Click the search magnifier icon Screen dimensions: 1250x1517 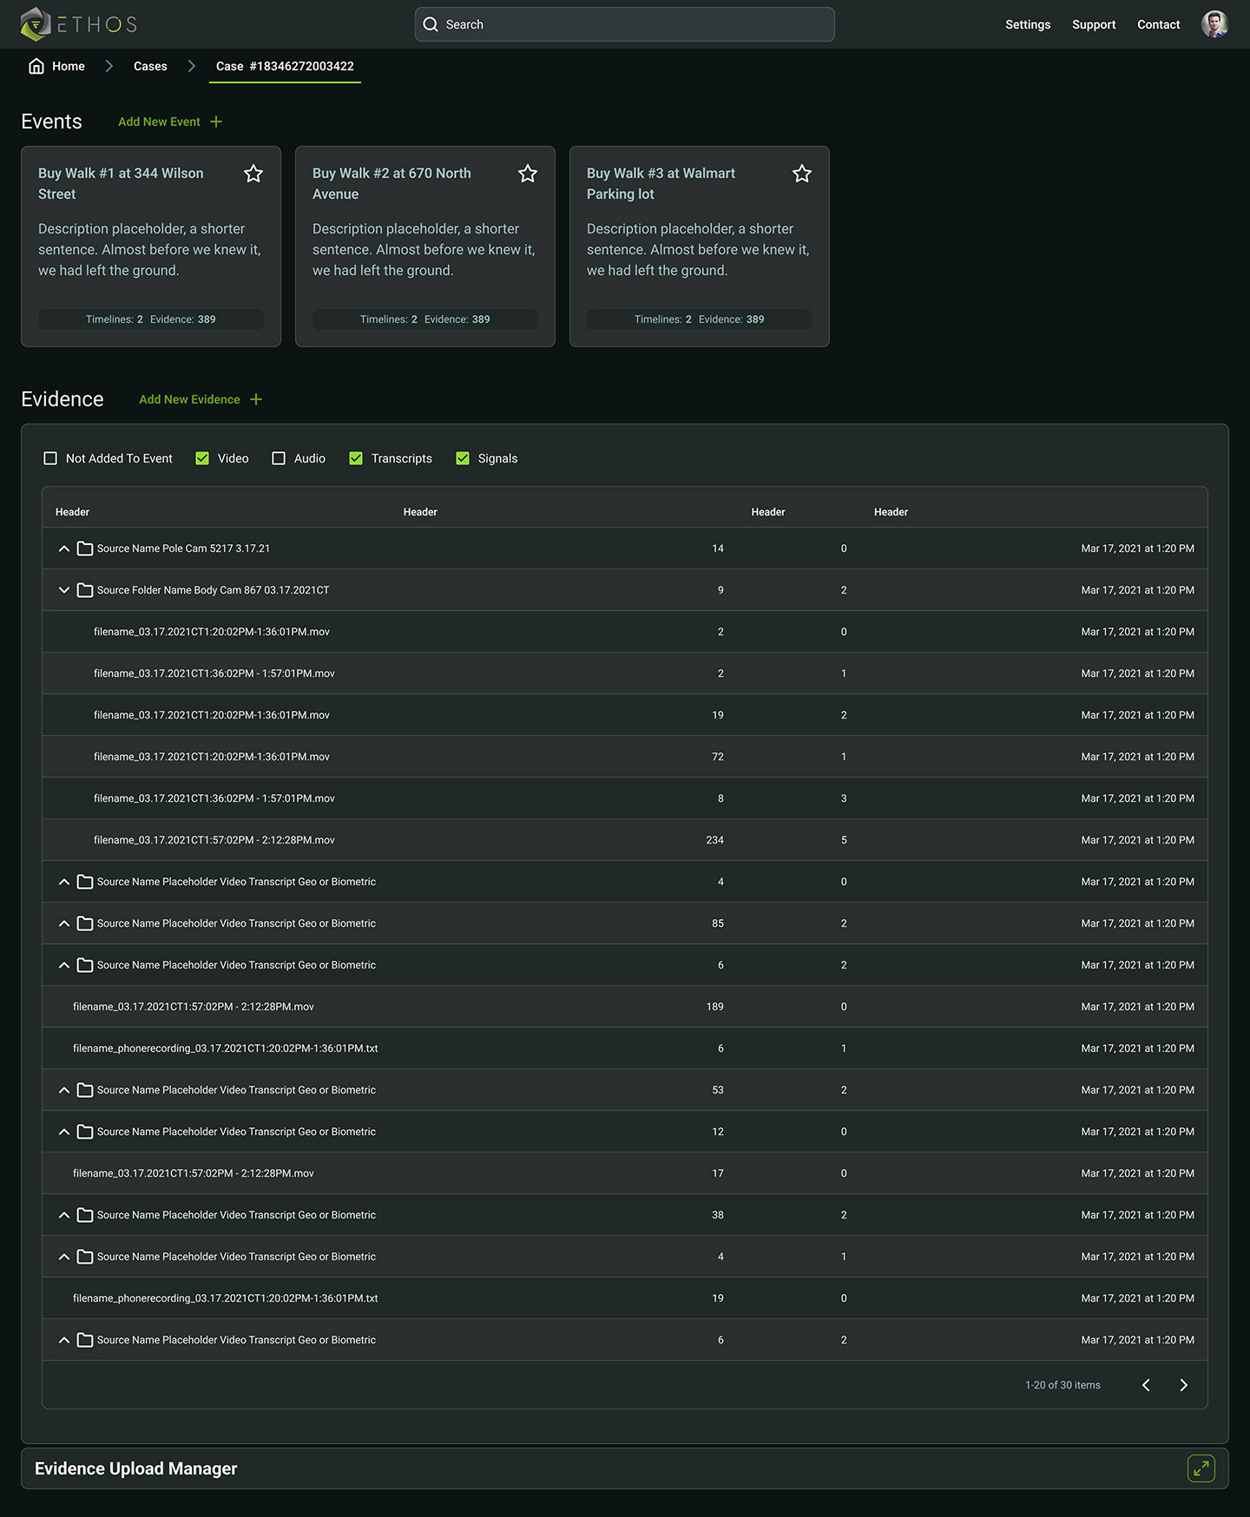coord(431,24)
